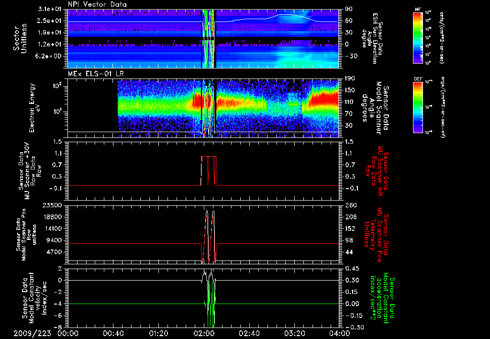The image size is (490, 339).
Task: Click the "0.45" acceleration tick label
Action: coord(352,269)
